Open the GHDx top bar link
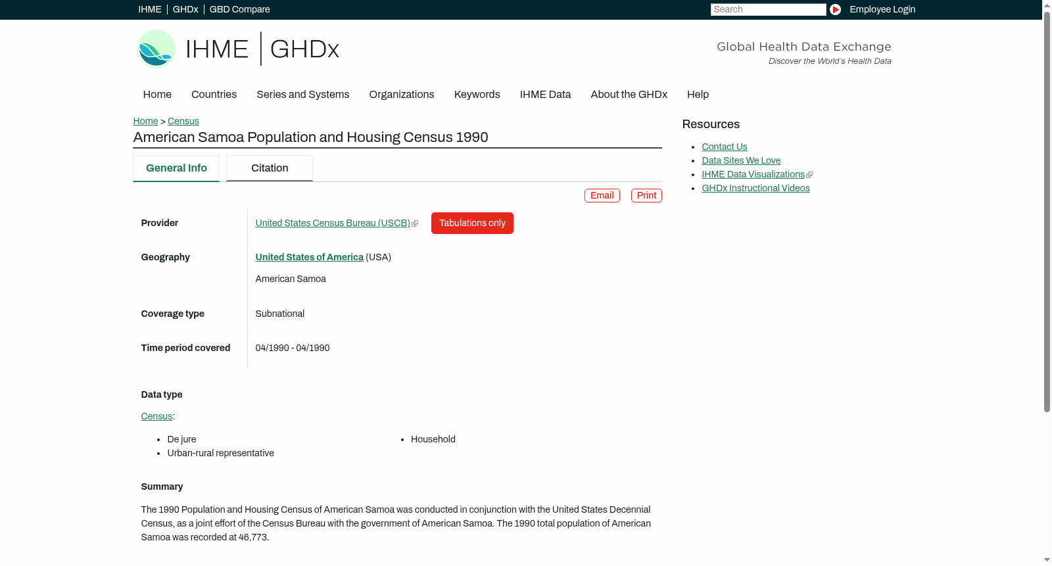The width and height of the screenshot is (1052, 566). click(185, 9)
